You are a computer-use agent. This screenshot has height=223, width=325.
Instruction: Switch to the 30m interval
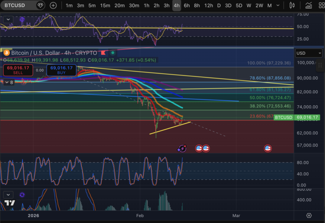134,5
